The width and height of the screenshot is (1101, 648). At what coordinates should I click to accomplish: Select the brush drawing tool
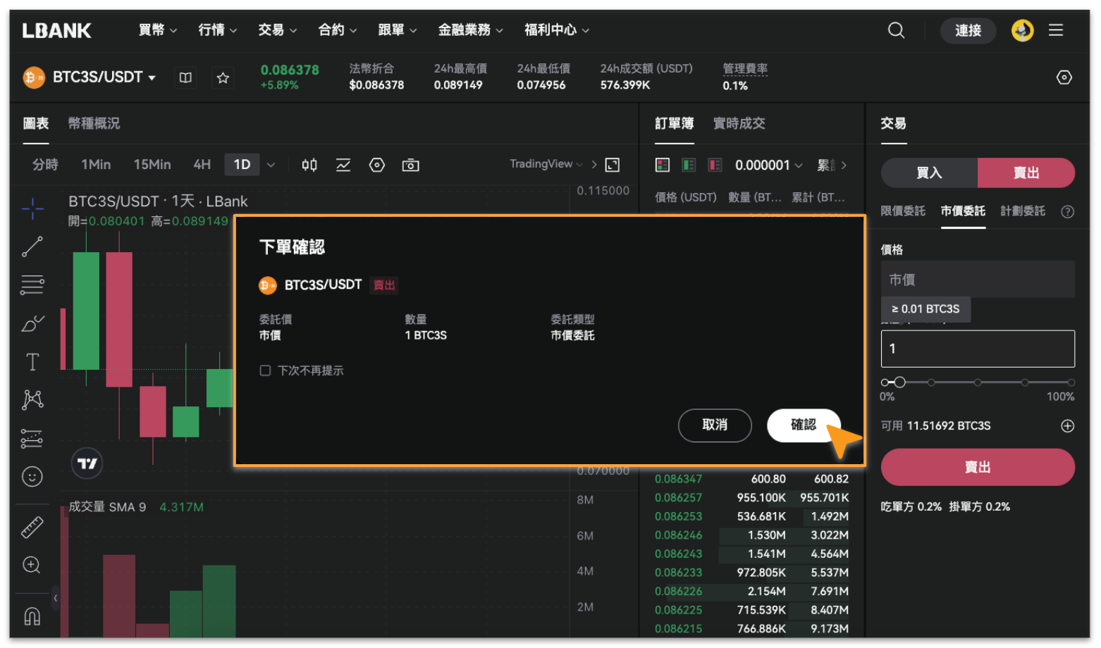(x=32, y=323)
